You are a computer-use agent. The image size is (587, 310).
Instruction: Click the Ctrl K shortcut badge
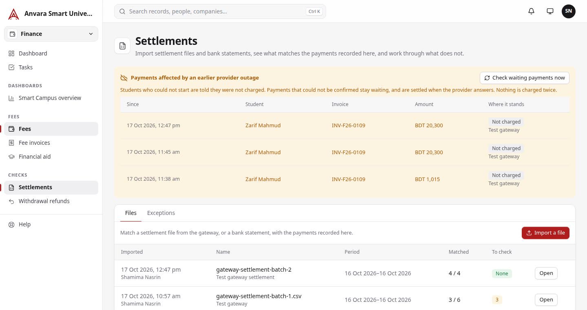pyautogui.click(x=314, y=11)
